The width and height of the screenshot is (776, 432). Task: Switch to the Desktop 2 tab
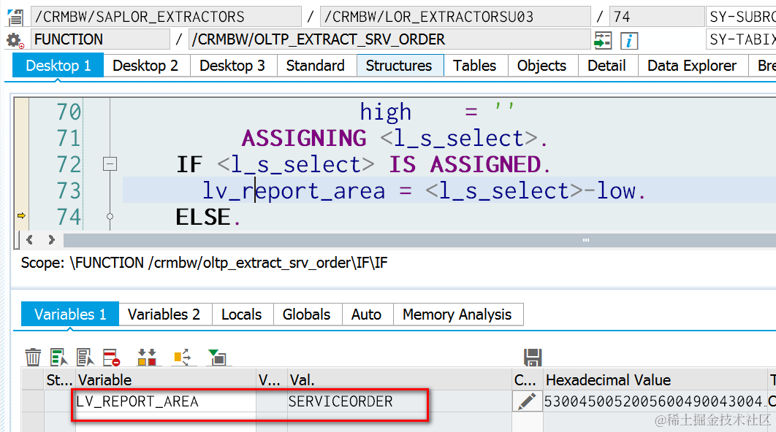(x=145, y=66)
